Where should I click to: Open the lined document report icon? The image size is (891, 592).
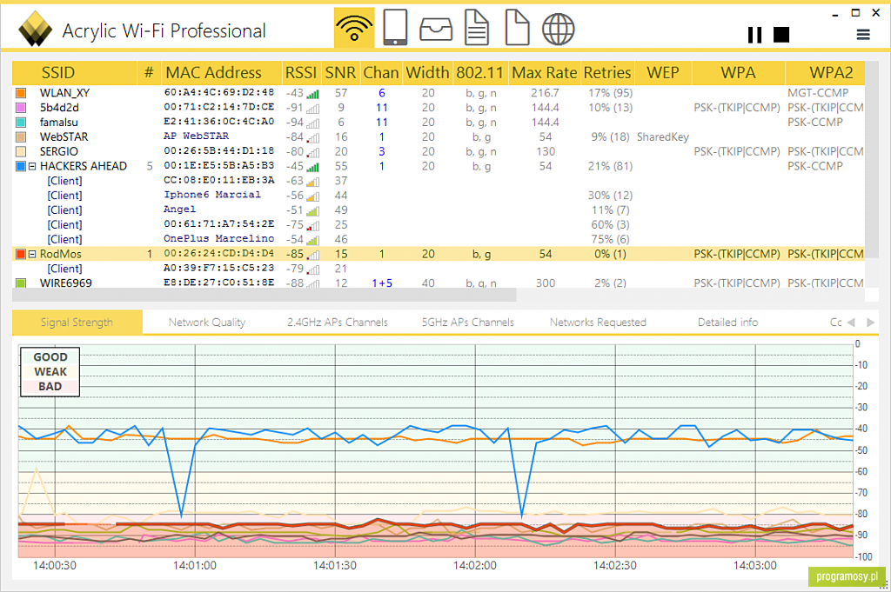476,28
